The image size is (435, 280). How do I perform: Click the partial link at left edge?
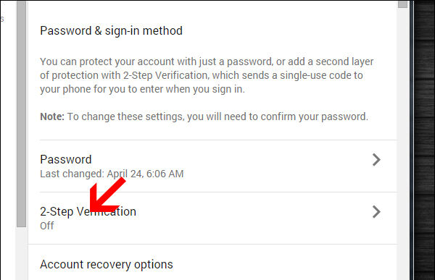click(x=2, y=19)
